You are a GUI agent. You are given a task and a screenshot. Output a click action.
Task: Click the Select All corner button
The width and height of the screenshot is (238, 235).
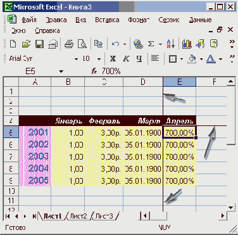pos(11,82)
